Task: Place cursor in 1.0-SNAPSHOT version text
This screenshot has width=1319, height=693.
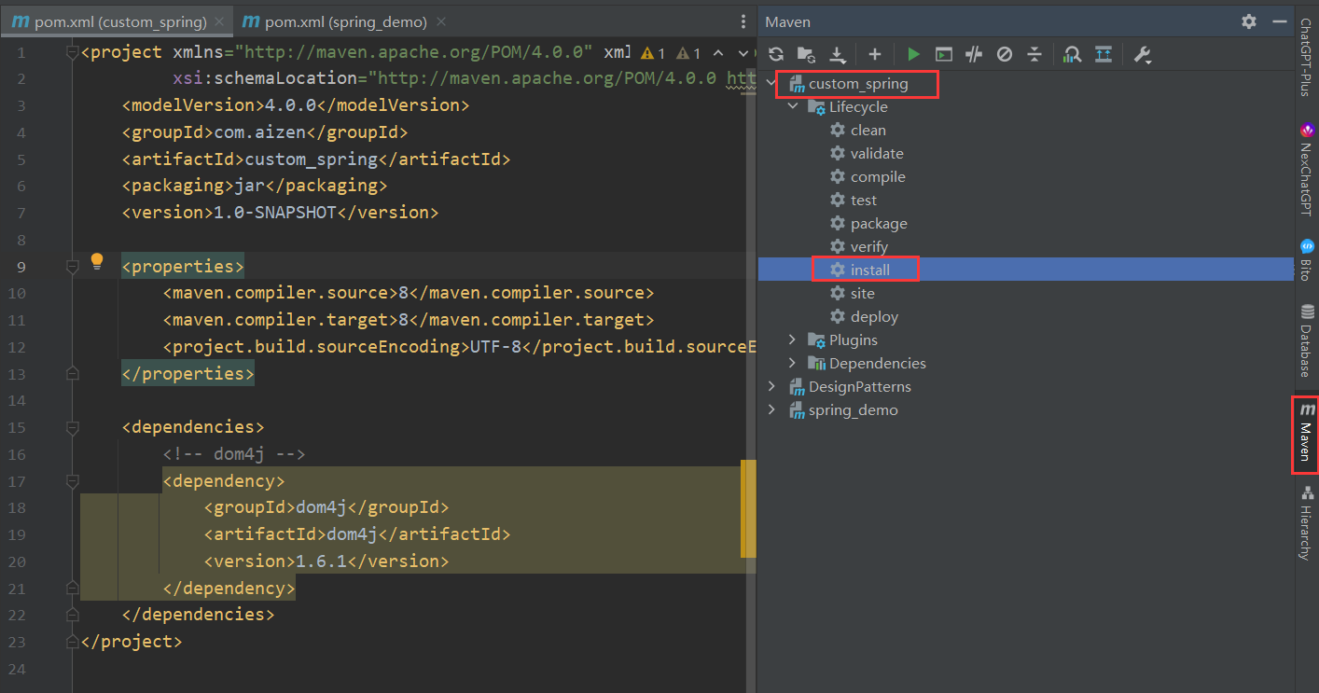Action: click(x=275, y=213)
